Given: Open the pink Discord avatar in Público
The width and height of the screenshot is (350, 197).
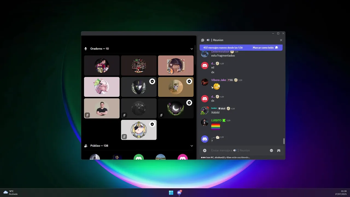Looking at the screenshot, I should point(183,157).
